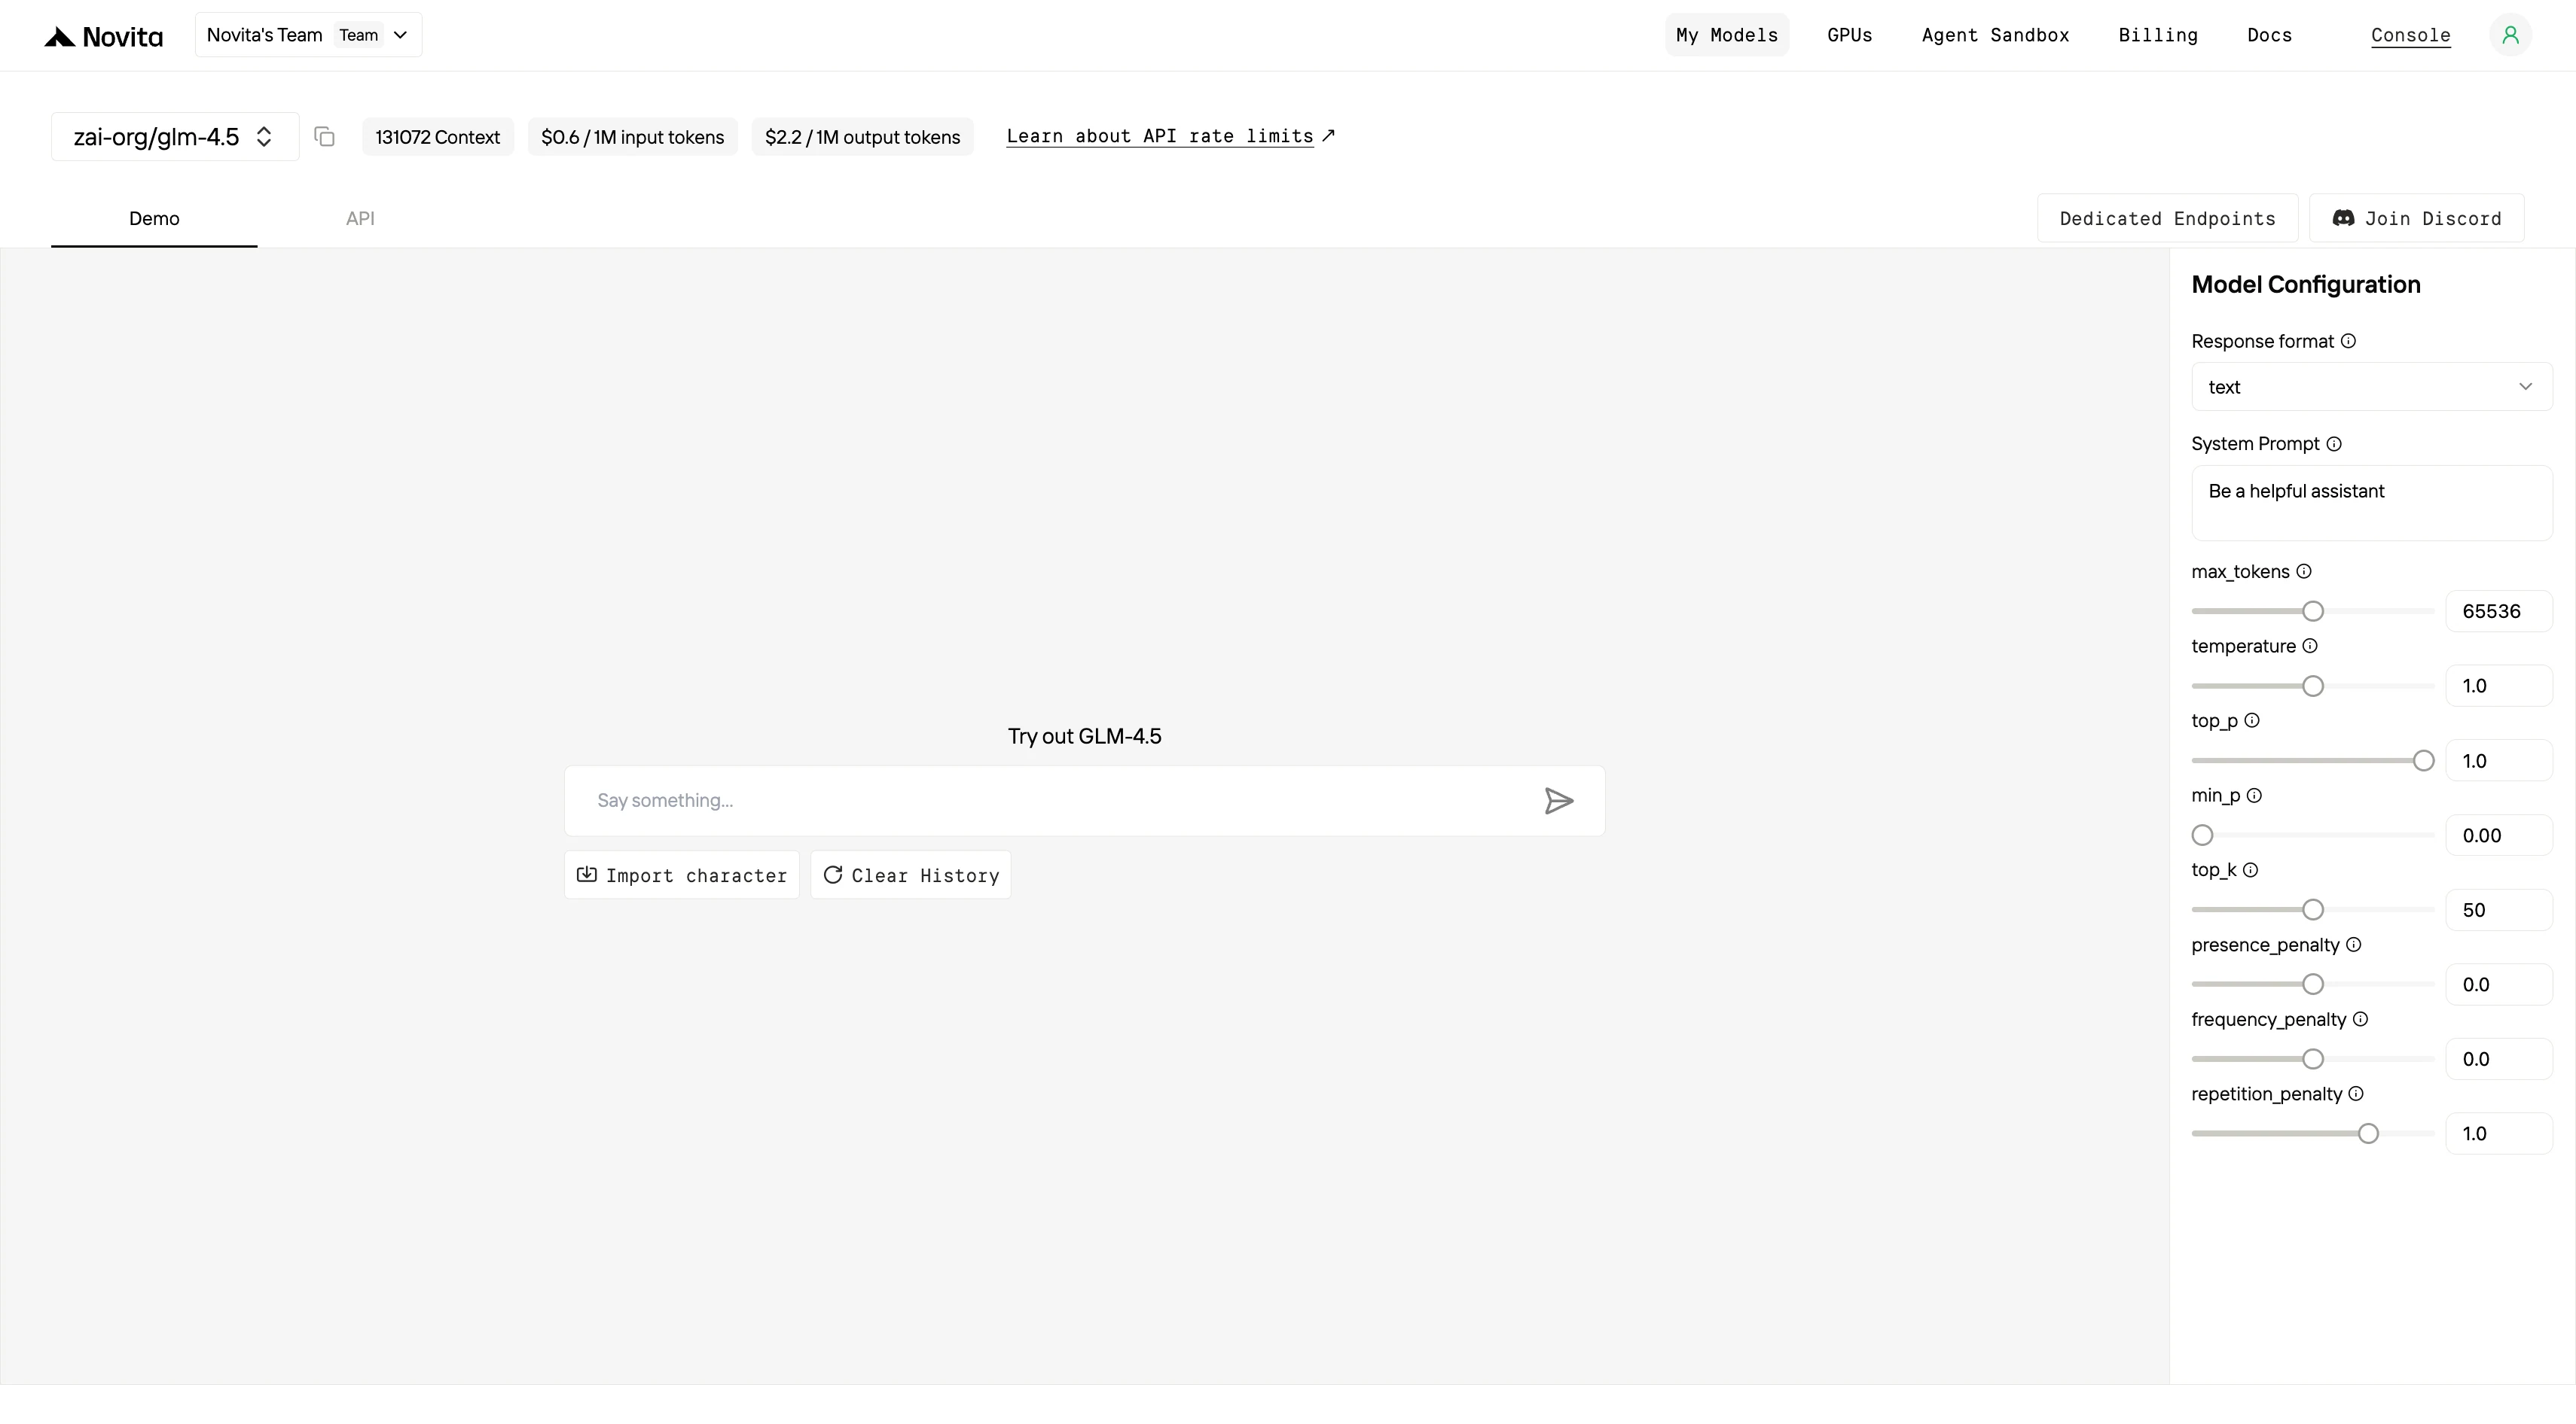
Task: Click Import character button
Action: click(x=682, y=875)
